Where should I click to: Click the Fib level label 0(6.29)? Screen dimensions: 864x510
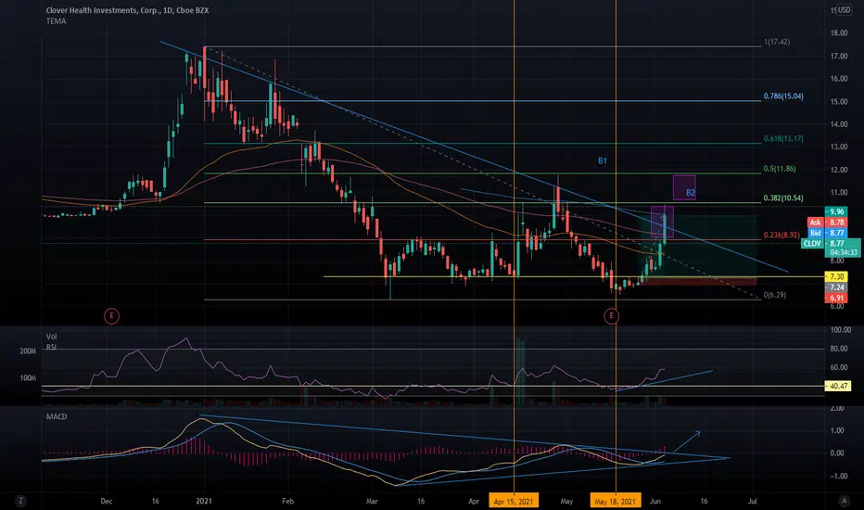click(x=775, y=295)
